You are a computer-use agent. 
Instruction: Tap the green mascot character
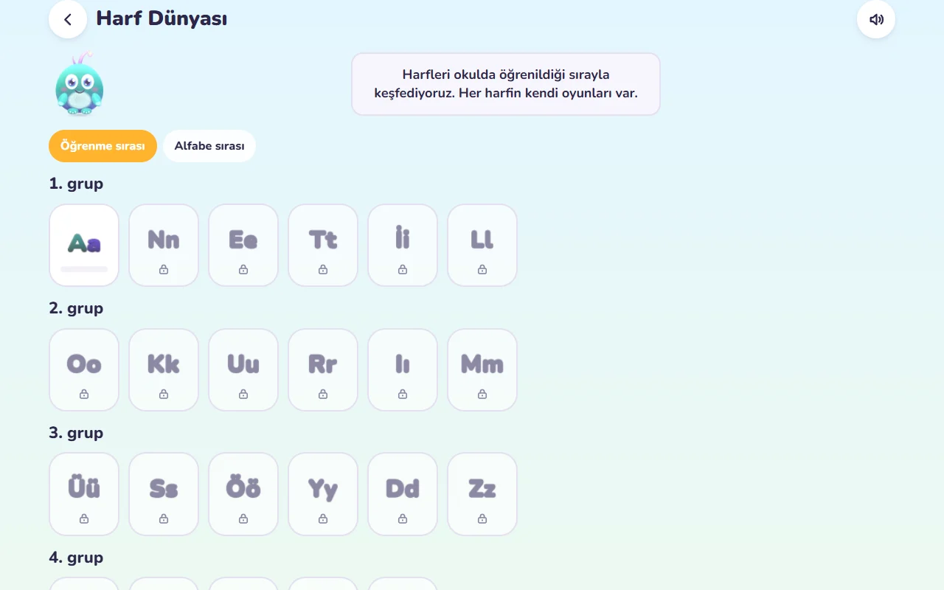[x=79, y=84]
